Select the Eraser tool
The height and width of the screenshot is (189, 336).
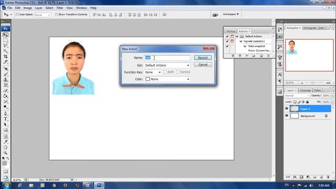6,91
